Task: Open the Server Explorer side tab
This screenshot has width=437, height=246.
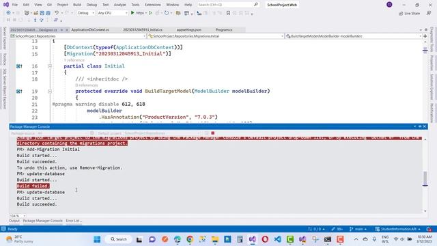Action: point(4,38)
